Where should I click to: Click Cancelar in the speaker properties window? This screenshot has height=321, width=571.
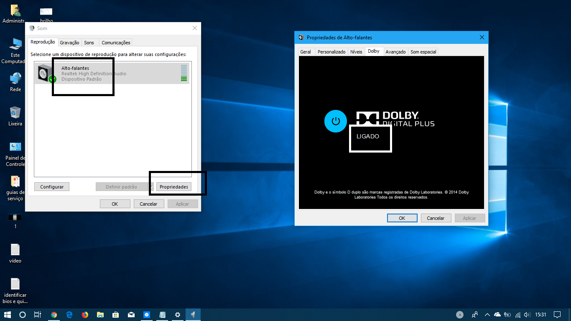[436, 218]
